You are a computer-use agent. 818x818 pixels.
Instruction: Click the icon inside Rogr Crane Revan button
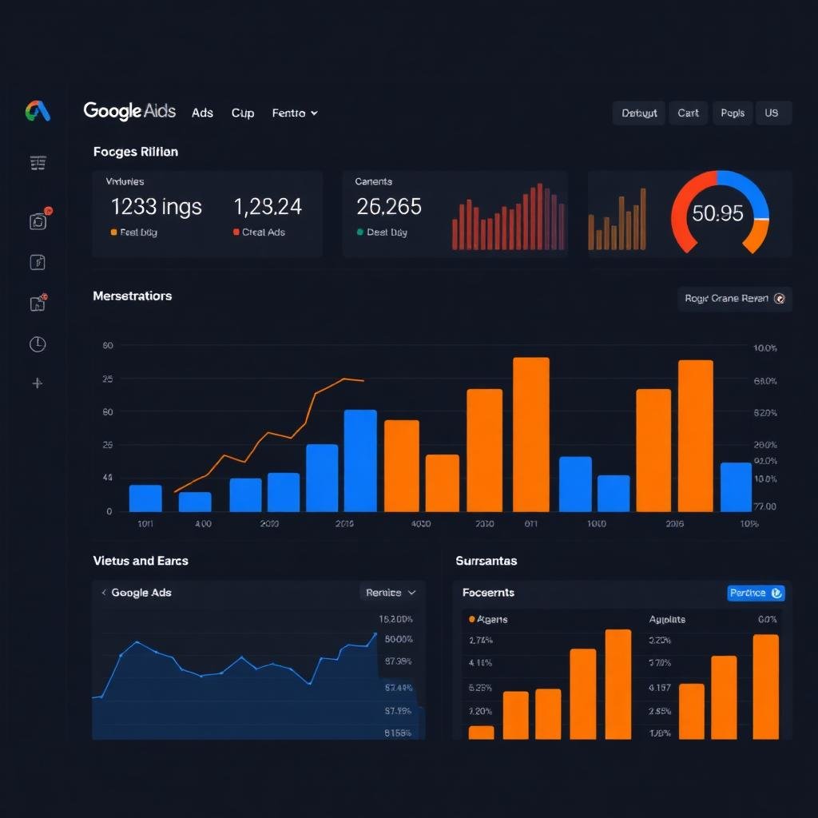[x=780, y=299]
